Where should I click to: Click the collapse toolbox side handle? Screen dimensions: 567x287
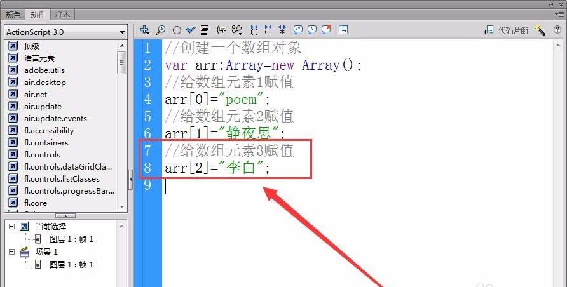(131, 178)
